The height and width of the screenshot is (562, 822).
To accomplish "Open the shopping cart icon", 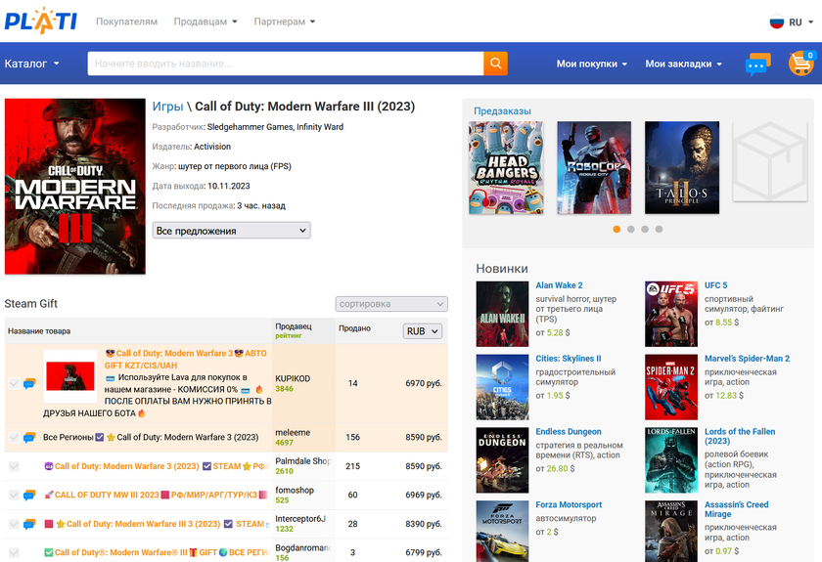I will [x=801, y=64].
